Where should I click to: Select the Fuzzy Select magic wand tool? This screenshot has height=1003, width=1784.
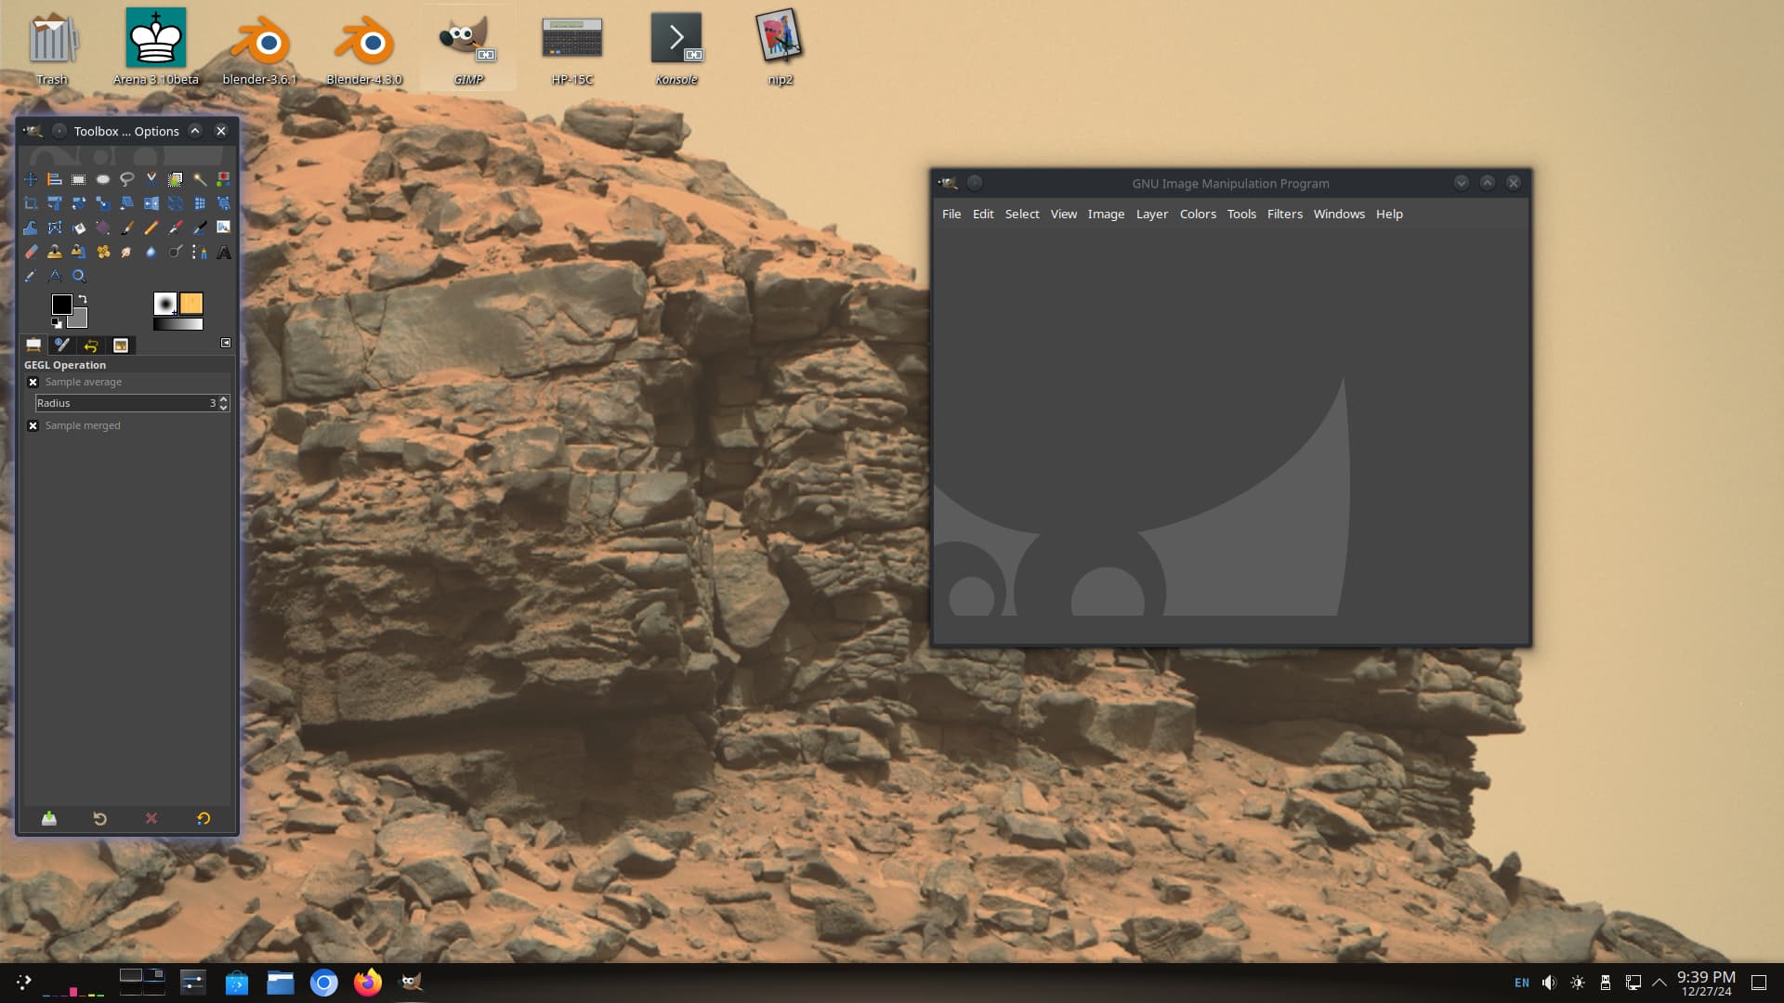pyautogui.click(x=199, y=179)
